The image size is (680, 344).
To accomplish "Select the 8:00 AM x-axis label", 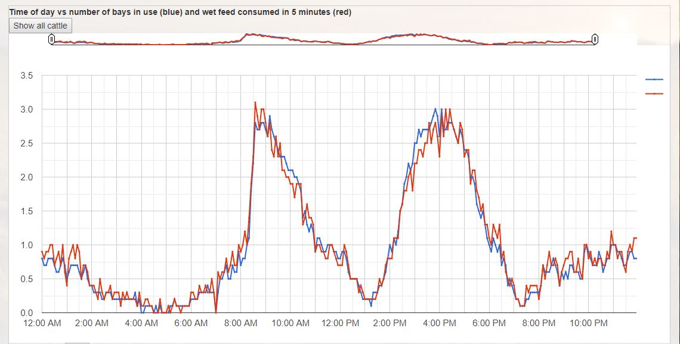I will tap(240, 323).
